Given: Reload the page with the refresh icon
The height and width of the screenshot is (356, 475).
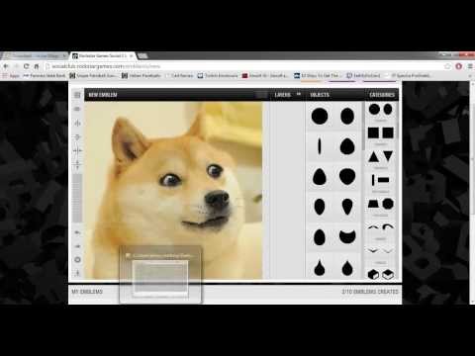Looking at the screenshot, I should 26,66.
